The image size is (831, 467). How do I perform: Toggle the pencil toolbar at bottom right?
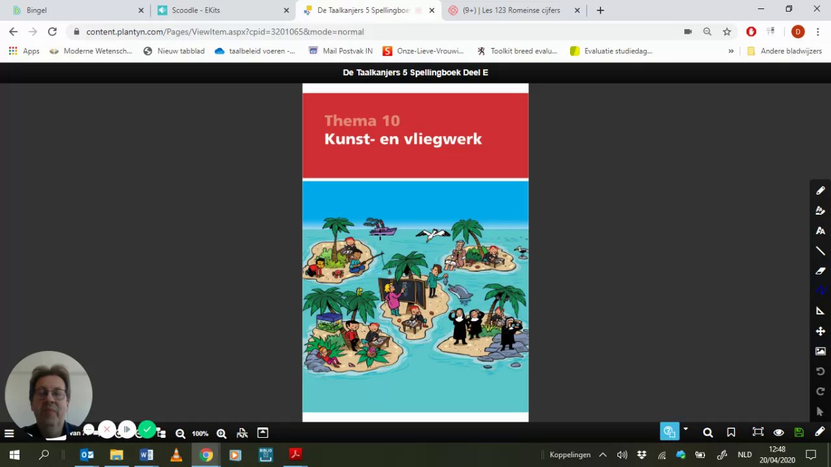tap(820, 432)
